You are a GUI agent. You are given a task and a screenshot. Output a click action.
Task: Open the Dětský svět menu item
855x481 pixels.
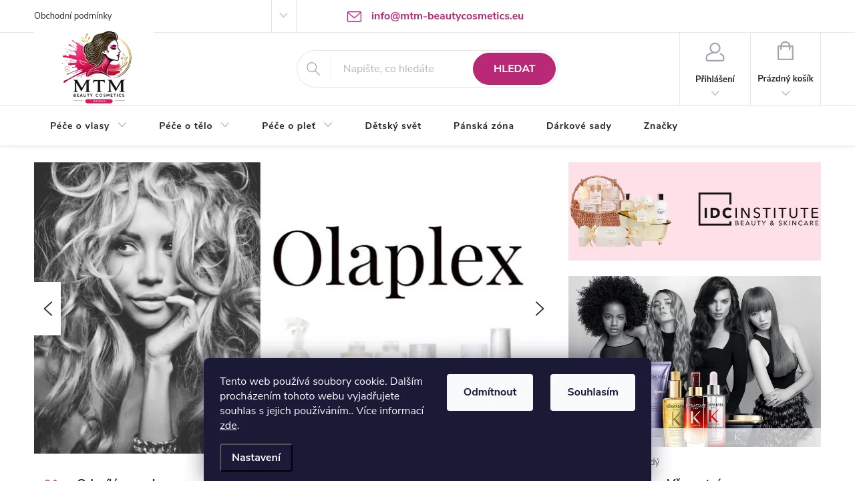tap(393, 126)
